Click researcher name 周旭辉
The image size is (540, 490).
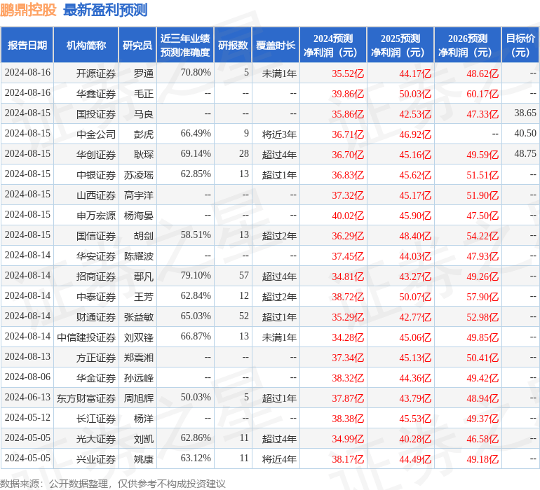coord(139,398)
